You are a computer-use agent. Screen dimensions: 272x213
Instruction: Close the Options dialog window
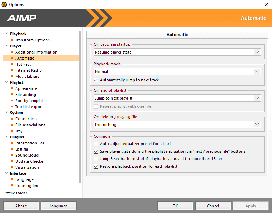266,5
